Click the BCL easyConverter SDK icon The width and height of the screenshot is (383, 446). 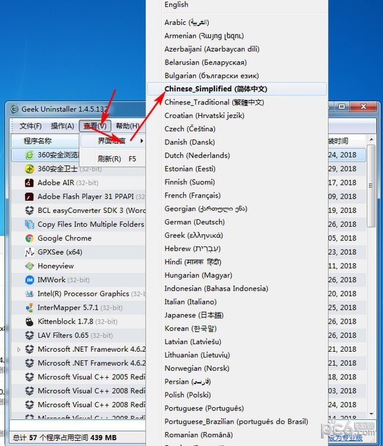tap(29, 210)
